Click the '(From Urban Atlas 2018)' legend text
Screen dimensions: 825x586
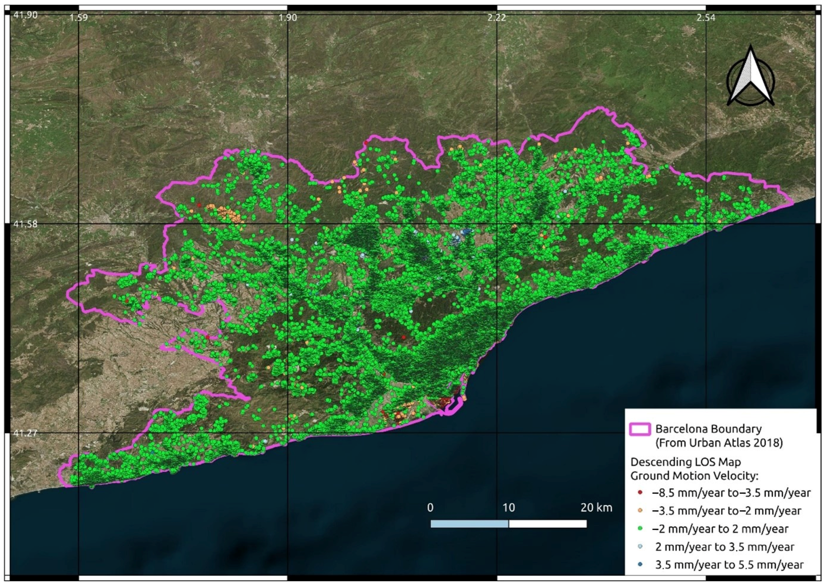coord(719,443)
